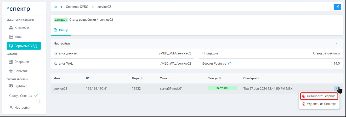The height and width of the screenshot is (117, 346).
Task: Sort table by IP column
Action: click(x=92, y=79)
